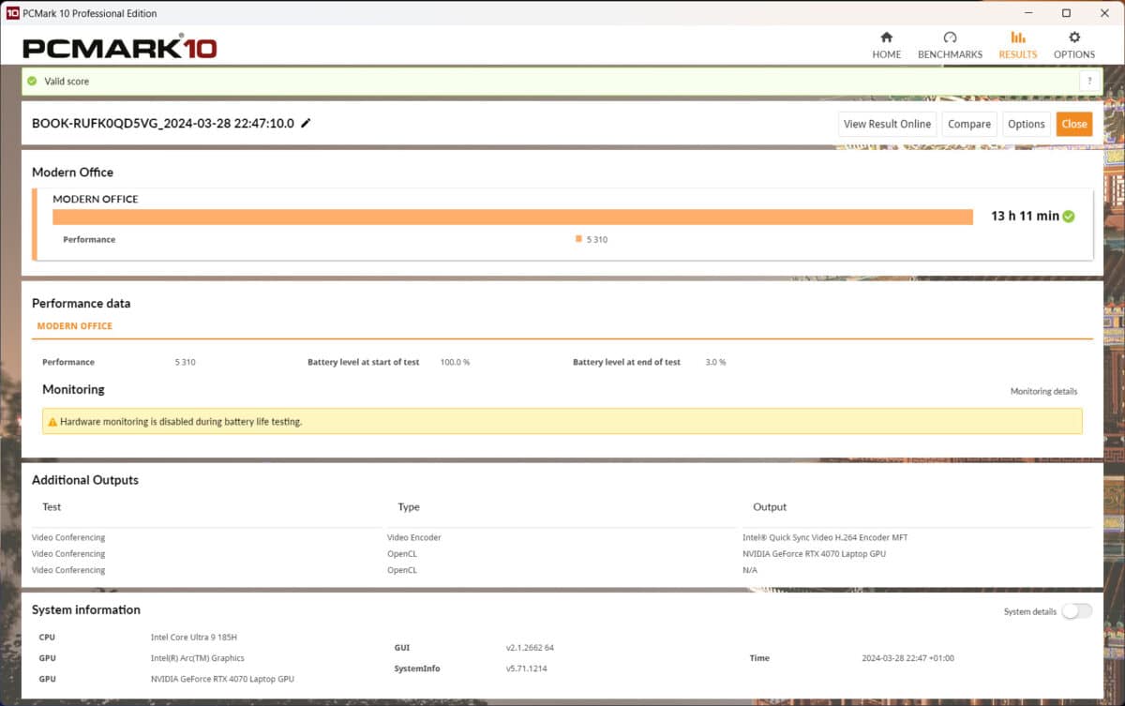Click the question mark help icon
Viewport: 1125px width, 706px height.
tap(1089, 82)
